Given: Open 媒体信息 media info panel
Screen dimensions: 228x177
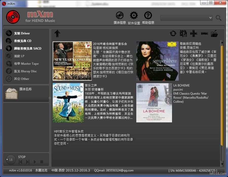Looking at the screenshot, I should click(x=120, y=16).
